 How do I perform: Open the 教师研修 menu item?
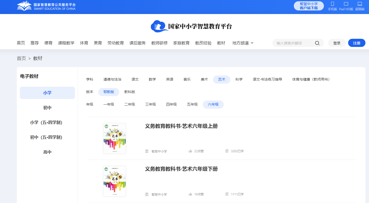point(159,43)
